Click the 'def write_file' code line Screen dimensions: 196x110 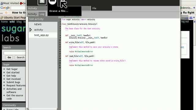coord(80,42)
